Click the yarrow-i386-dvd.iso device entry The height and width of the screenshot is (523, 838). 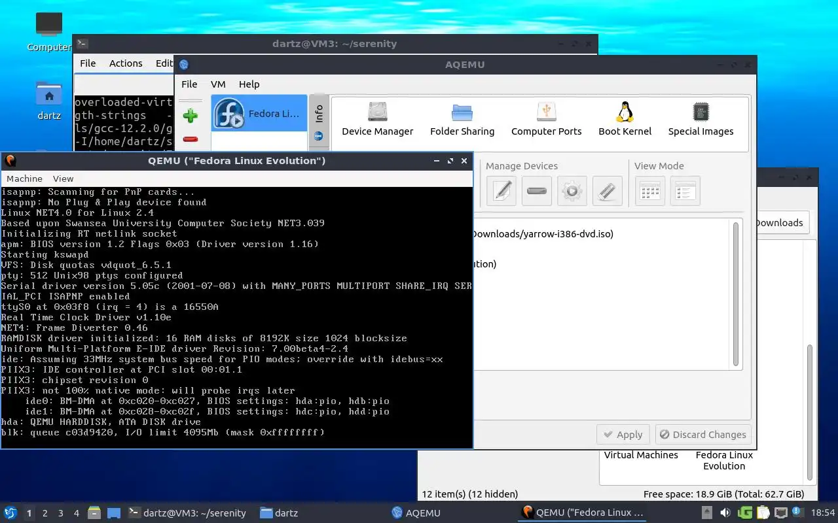(542, 234)
